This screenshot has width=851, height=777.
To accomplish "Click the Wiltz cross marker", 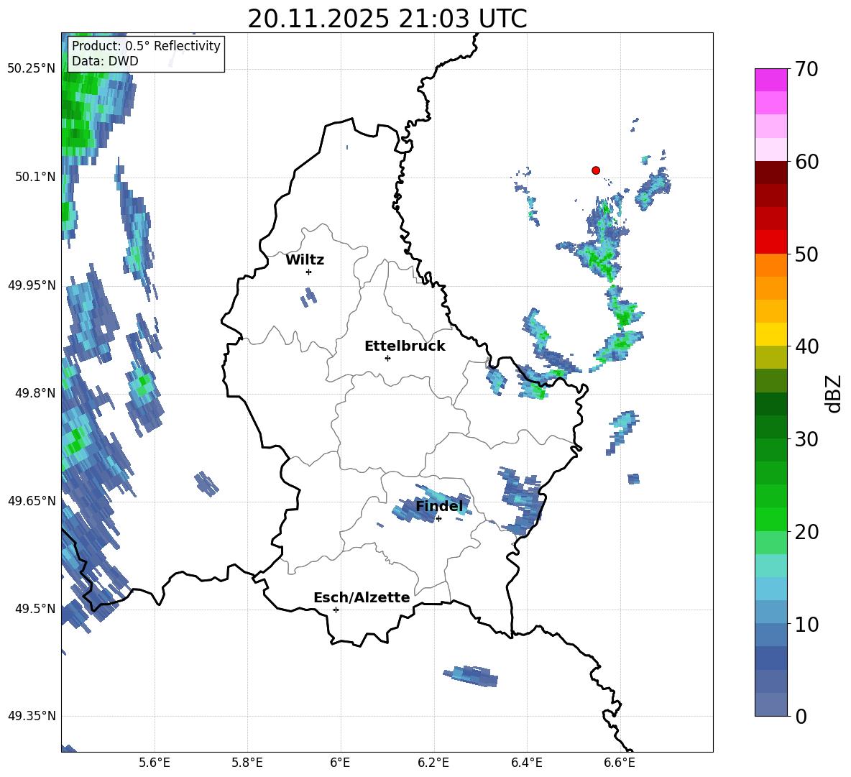I will tap(309, 272).
